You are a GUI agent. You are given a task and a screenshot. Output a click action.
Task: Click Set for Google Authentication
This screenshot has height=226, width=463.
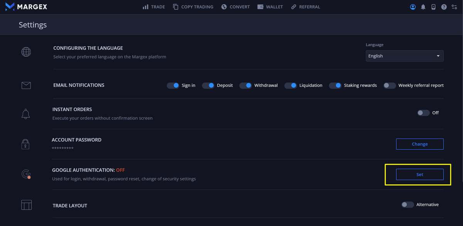point(419,175)
